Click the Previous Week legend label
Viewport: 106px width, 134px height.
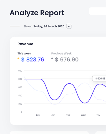[61, 53]
